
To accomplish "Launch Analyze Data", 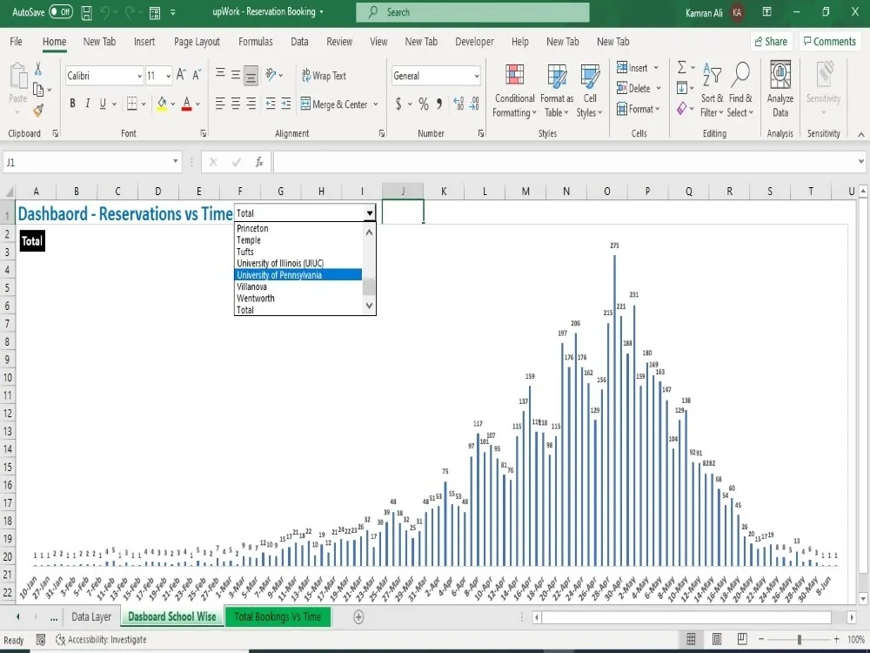I will point(780,90).
